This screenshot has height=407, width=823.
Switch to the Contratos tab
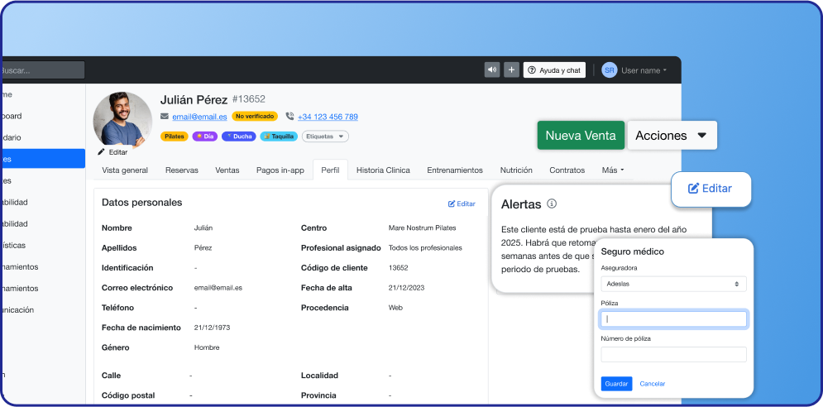pyautogui.click(x=567, y=170)
